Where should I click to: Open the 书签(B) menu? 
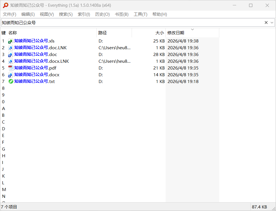pyautogui.click(x=122, y=14)
